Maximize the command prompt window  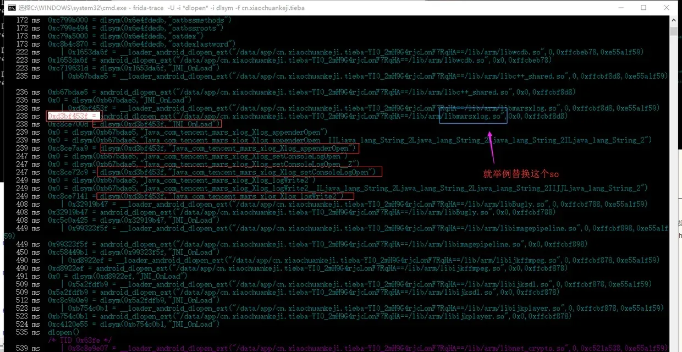coord(643,8)
